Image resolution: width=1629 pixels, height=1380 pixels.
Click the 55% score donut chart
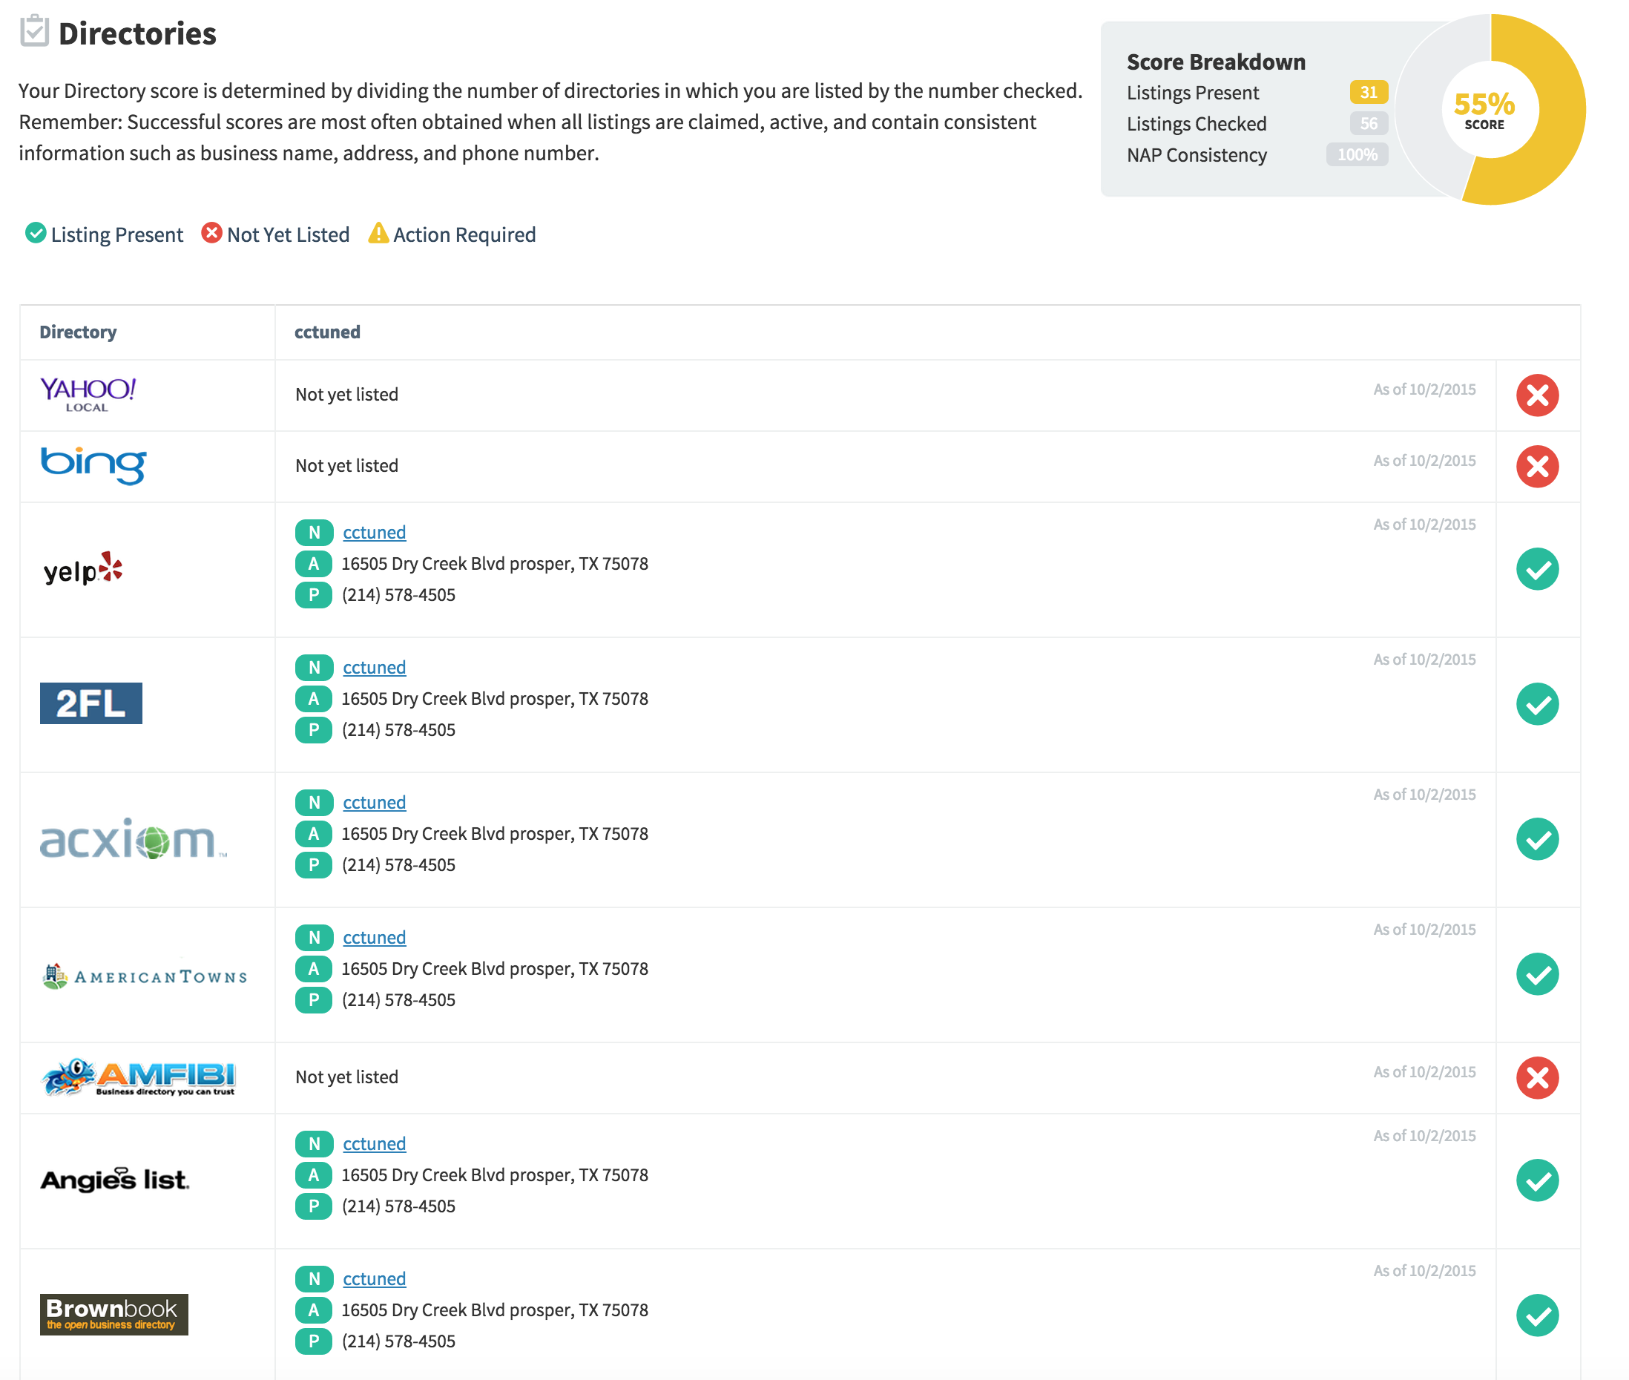tap(1490, 110)
